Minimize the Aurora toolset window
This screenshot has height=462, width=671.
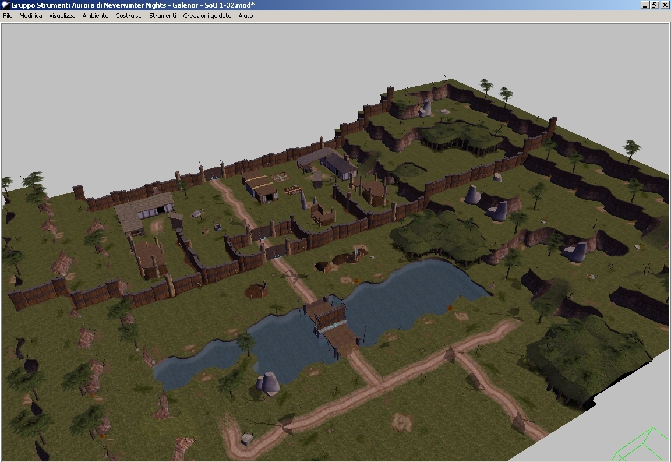pos(645,5)
